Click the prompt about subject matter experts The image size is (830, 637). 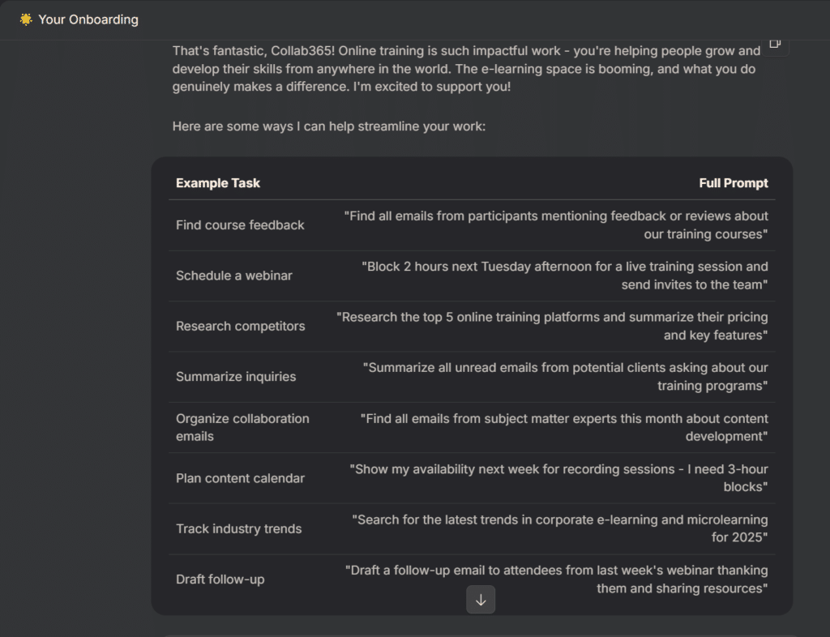(564, 427)
